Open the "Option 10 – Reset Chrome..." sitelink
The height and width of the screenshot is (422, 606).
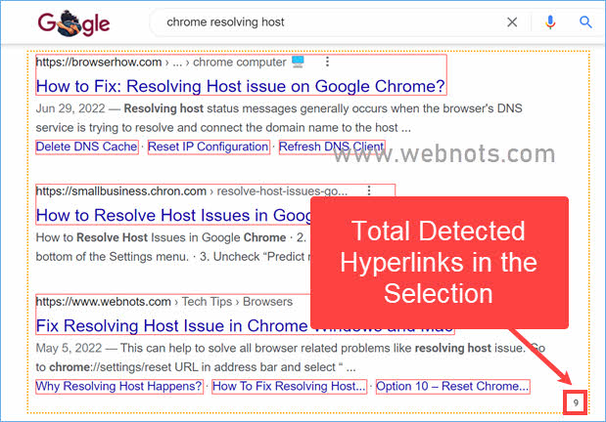click(452, 386)
